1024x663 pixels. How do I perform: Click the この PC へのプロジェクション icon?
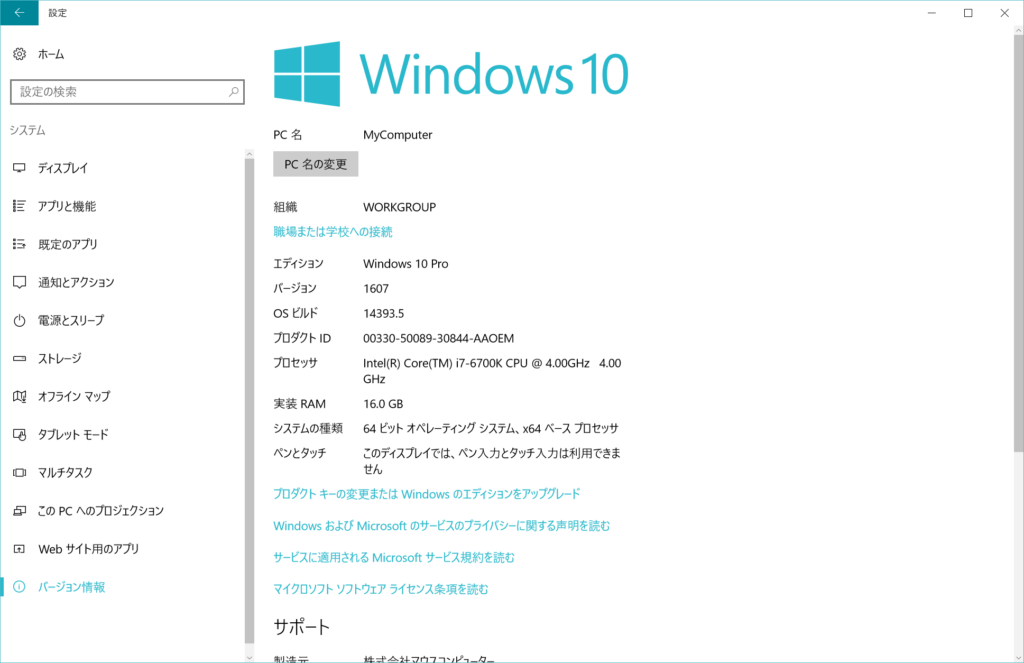(20, 511)
